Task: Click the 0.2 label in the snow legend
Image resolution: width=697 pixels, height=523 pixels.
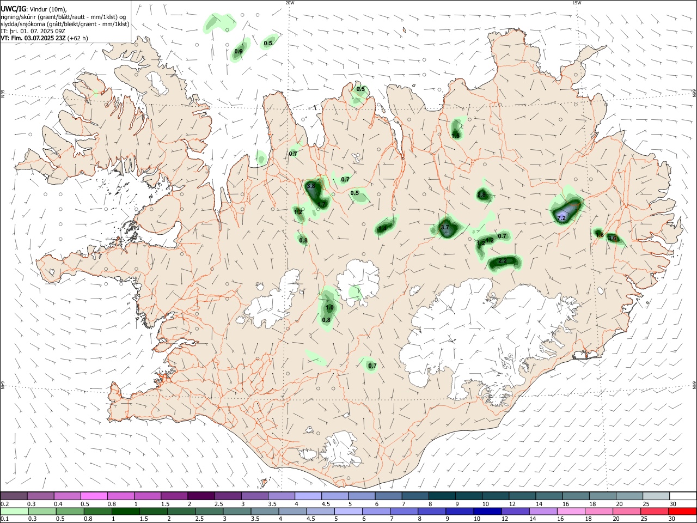Action: point(5,504)
